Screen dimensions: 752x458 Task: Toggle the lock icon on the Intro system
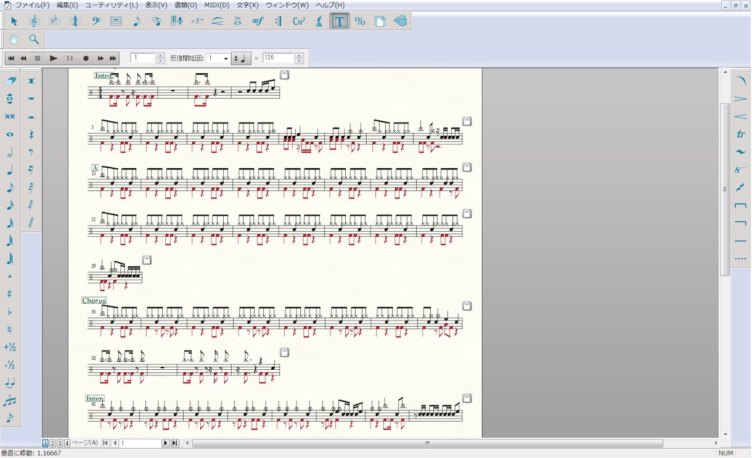284,75
